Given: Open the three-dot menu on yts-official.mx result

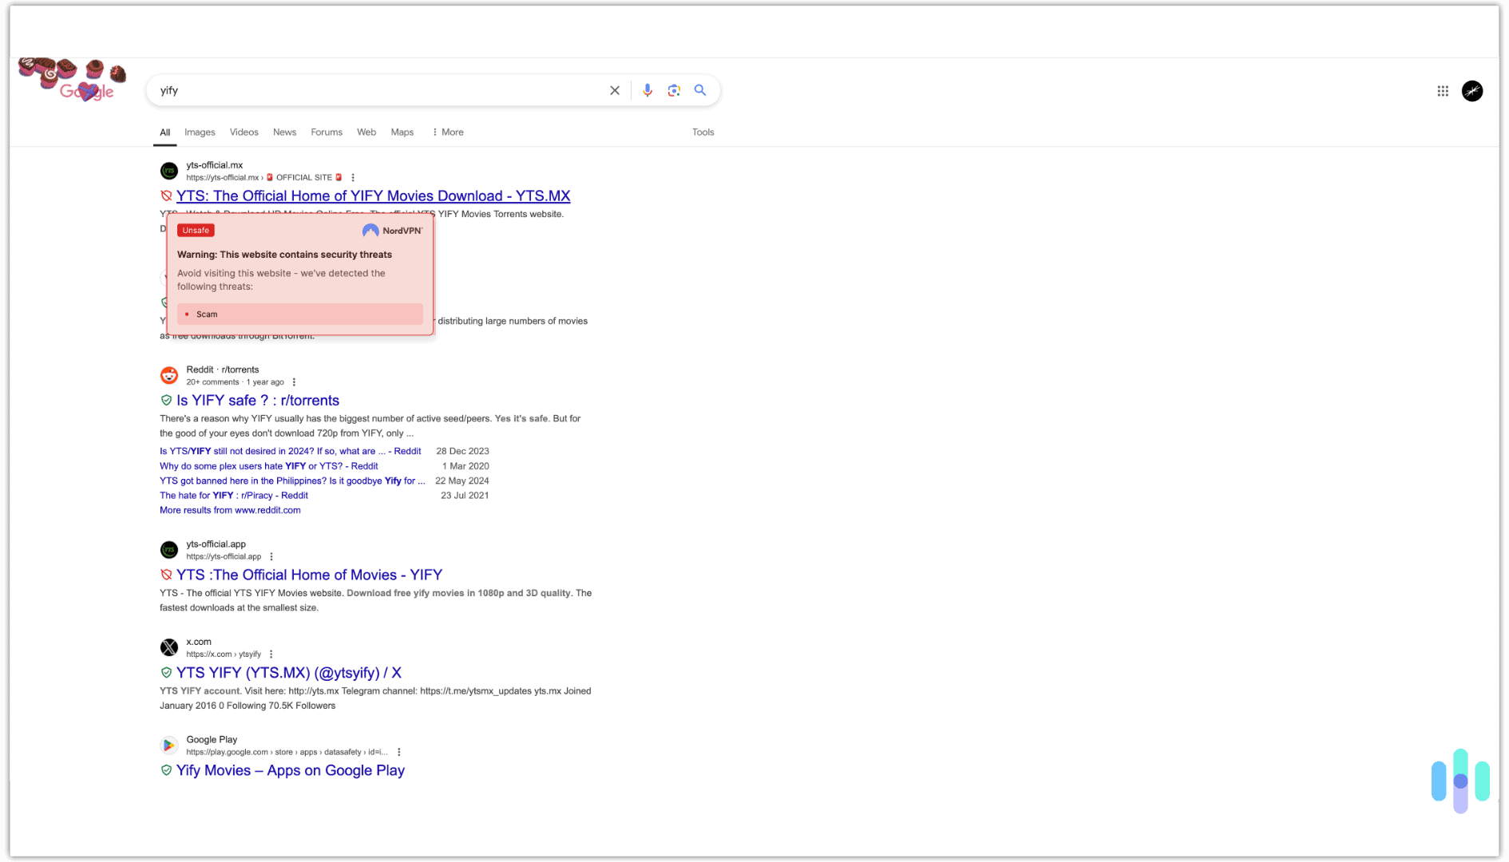Looking at the screenshot, I should click(352, 177).
